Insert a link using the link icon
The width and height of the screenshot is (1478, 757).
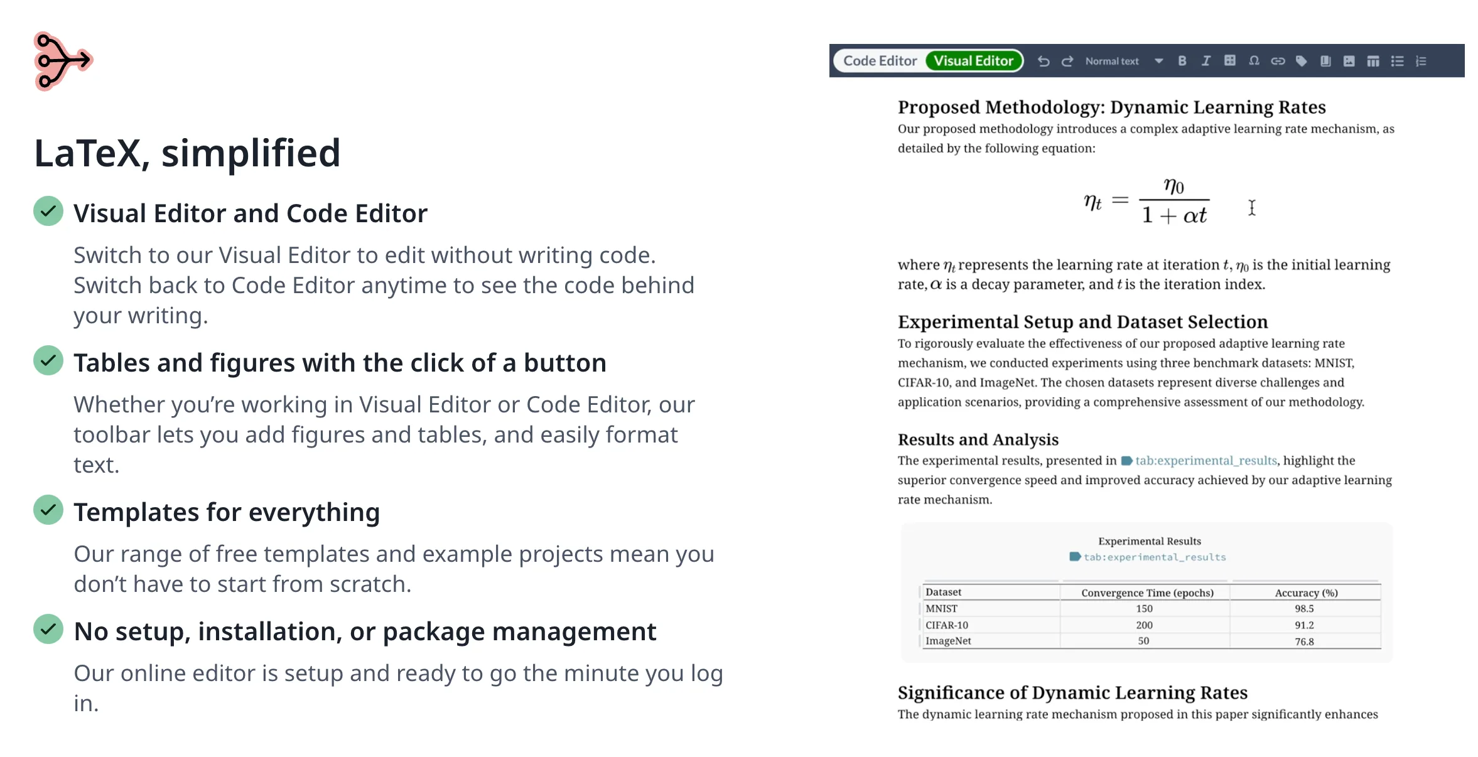pyautogui.click(x=1279, y=60)
